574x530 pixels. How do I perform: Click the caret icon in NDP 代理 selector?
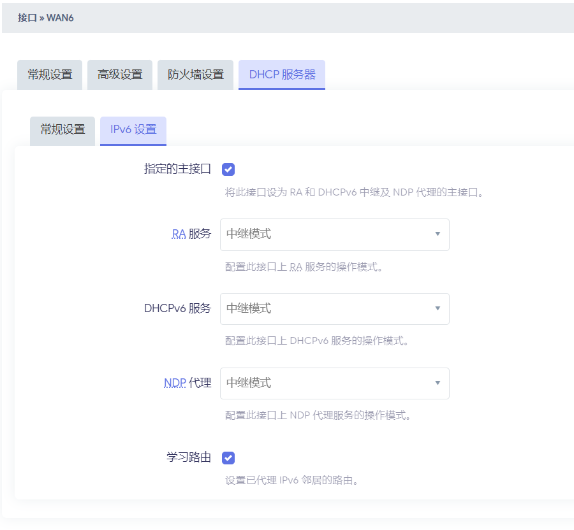[x=438, y=383]
